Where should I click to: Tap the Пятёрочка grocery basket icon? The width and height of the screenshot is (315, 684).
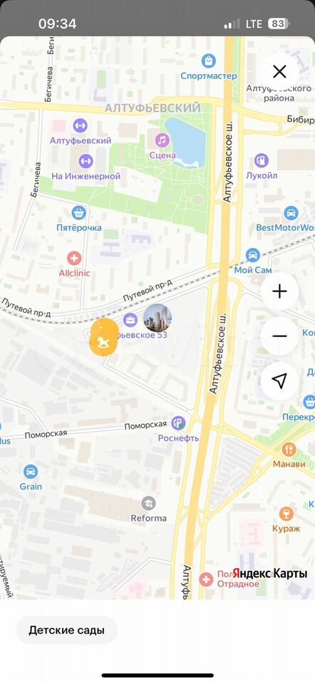79,213
